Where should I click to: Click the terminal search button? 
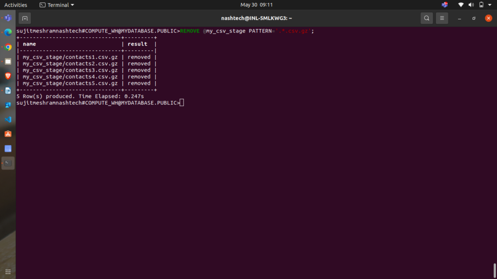(426, 18)
